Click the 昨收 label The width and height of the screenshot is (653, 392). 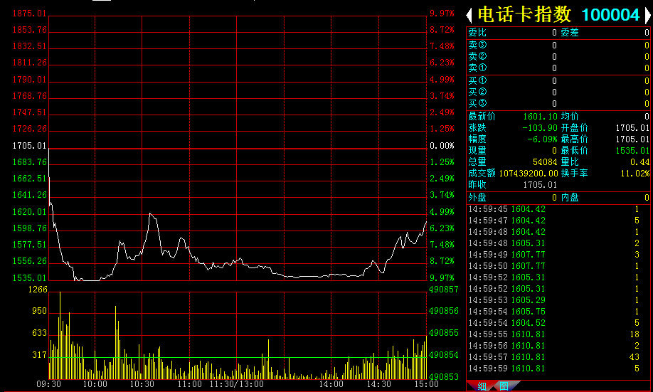(477, 184)
